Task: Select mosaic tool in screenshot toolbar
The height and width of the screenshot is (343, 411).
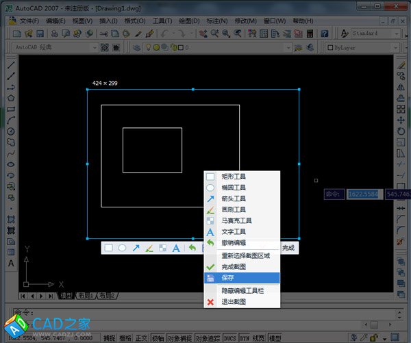Action: (x=162, y=248)
